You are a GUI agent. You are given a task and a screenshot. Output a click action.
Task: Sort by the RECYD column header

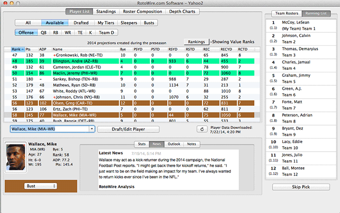coord(228,49)
